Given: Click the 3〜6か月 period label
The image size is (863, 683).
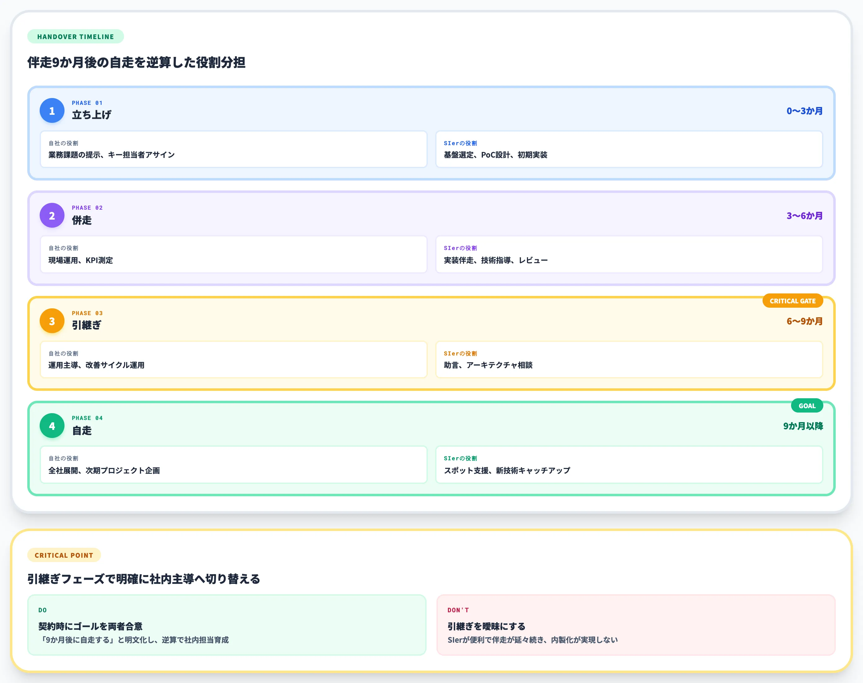Looking at the screenshot, I should click(805, 216).
